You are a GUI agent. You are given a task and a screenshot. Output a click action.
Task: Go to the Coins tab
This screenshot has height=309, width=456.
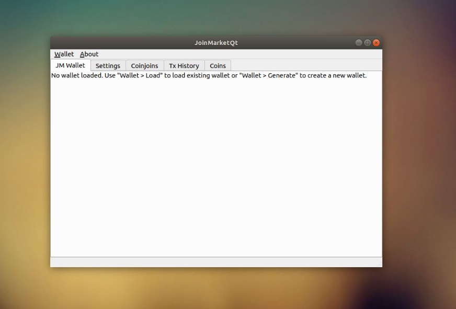[218, 66]
